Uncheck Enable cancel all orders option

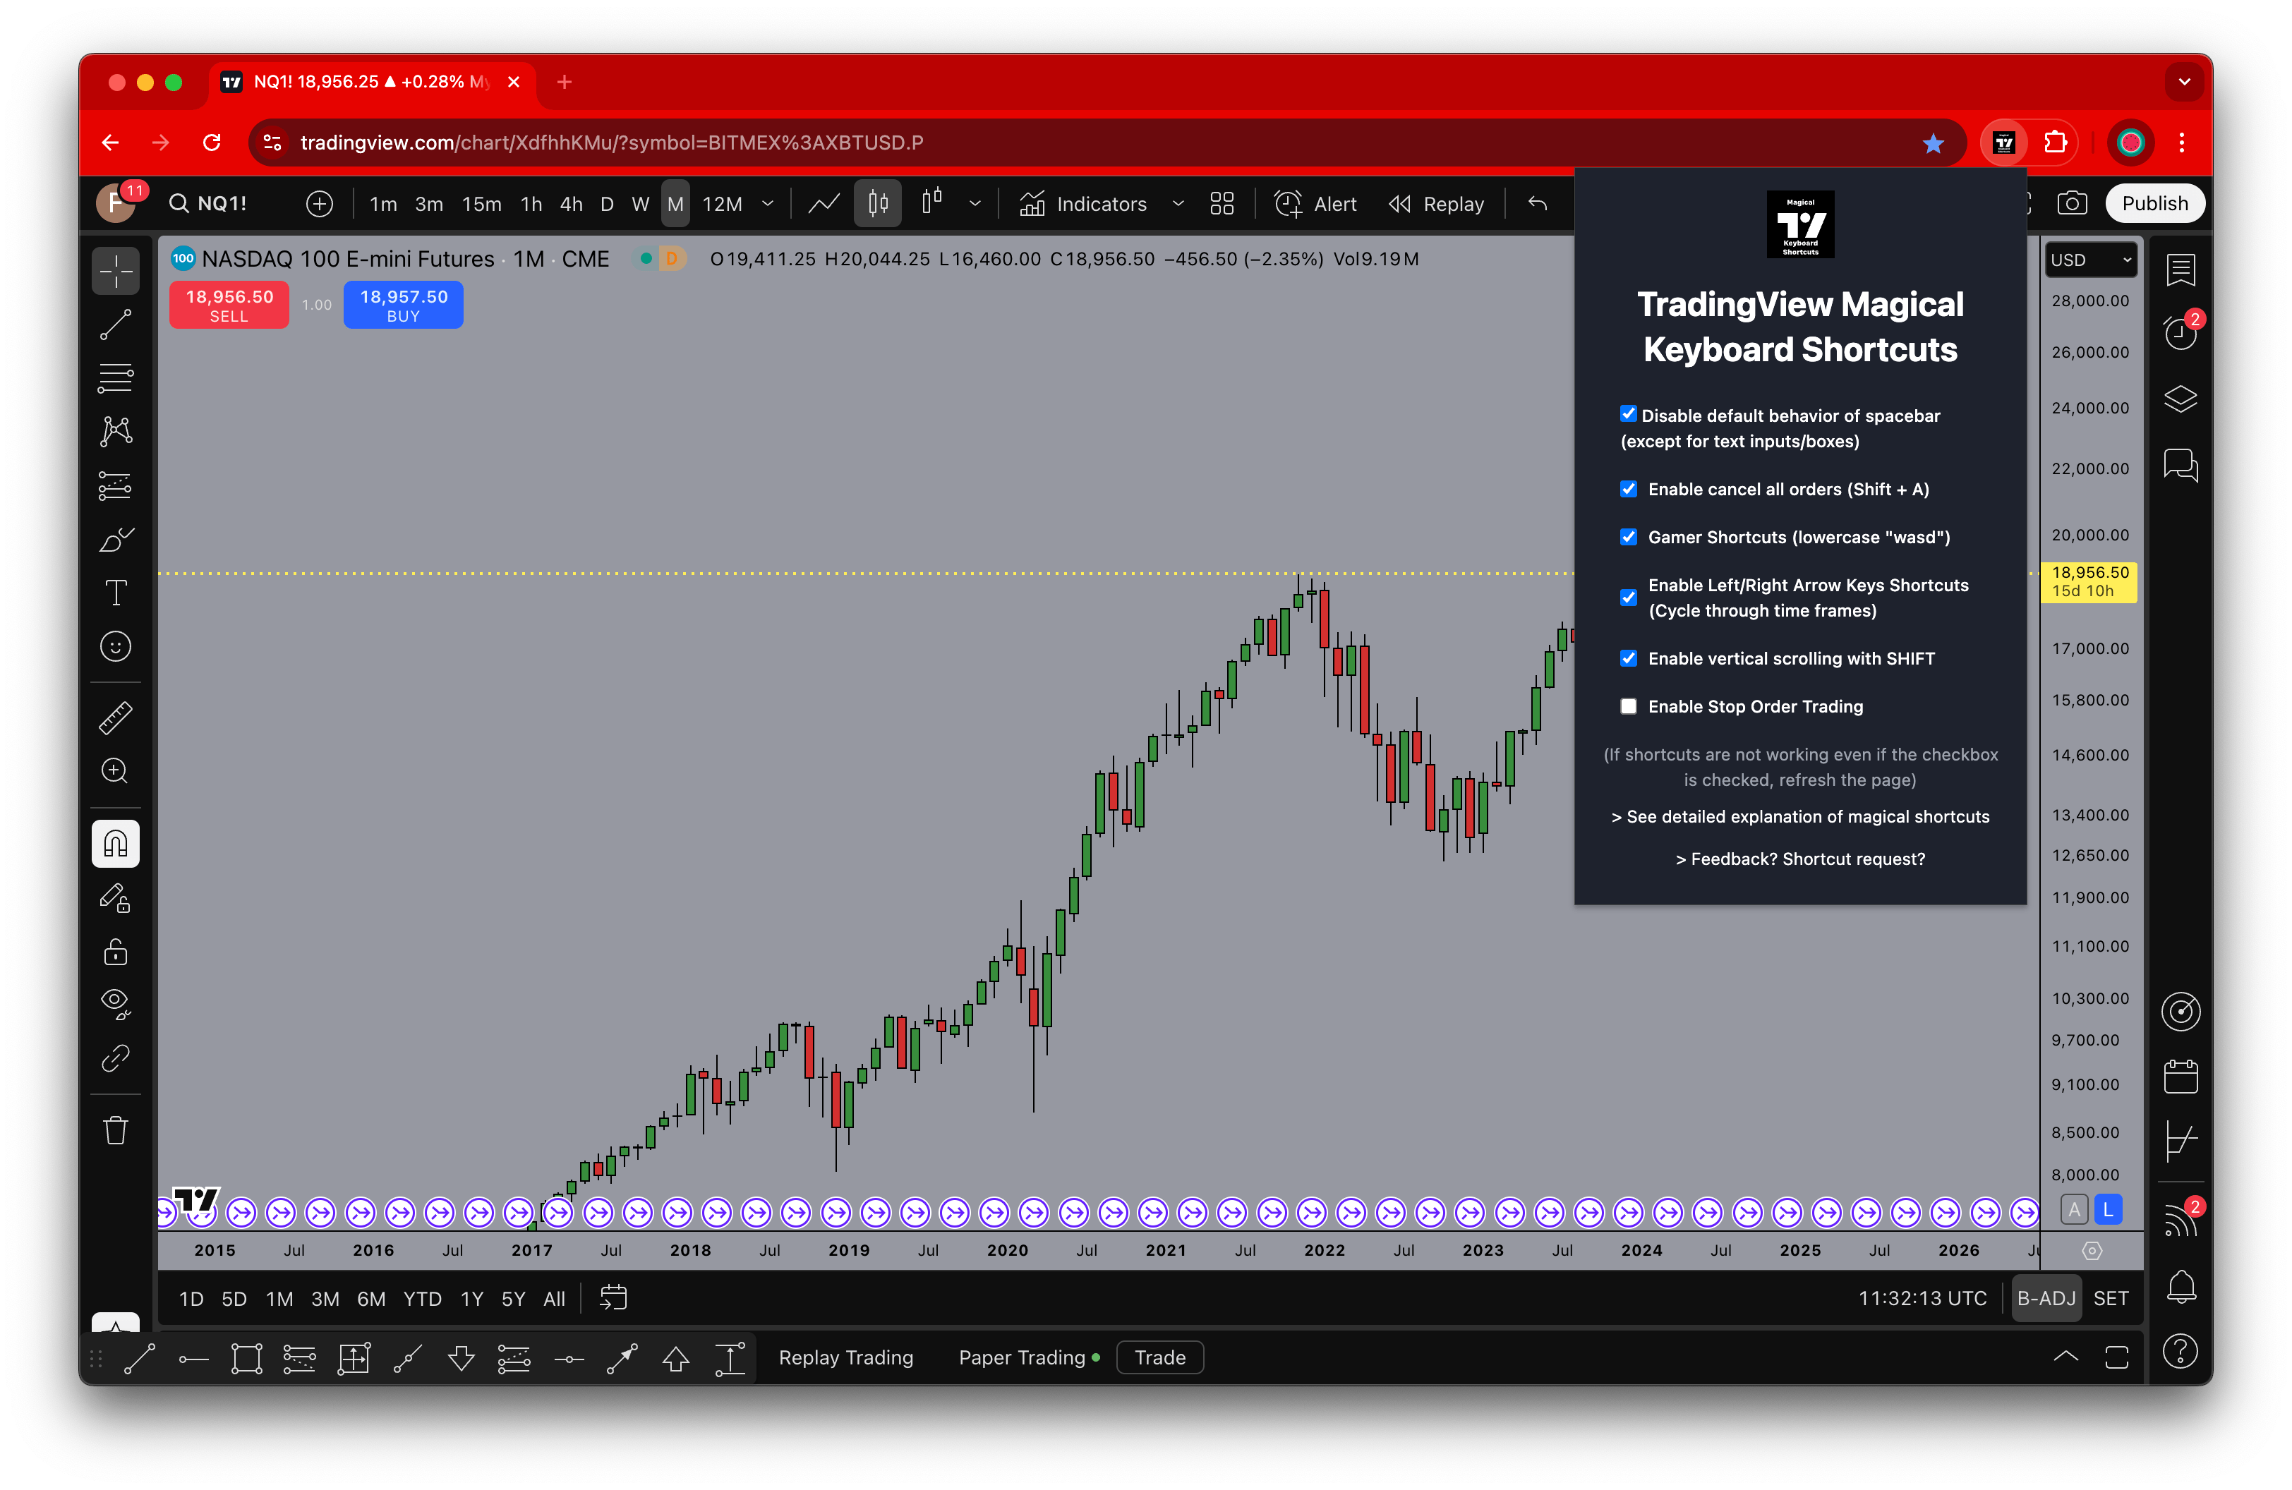click(1629, 489)
